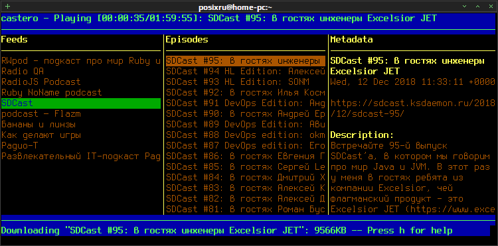Click the Metadata panel header
The image size is (498, 246).
[351, 40]
